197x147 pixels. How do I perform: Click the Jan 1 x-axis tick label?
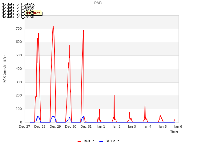point(101,126)
